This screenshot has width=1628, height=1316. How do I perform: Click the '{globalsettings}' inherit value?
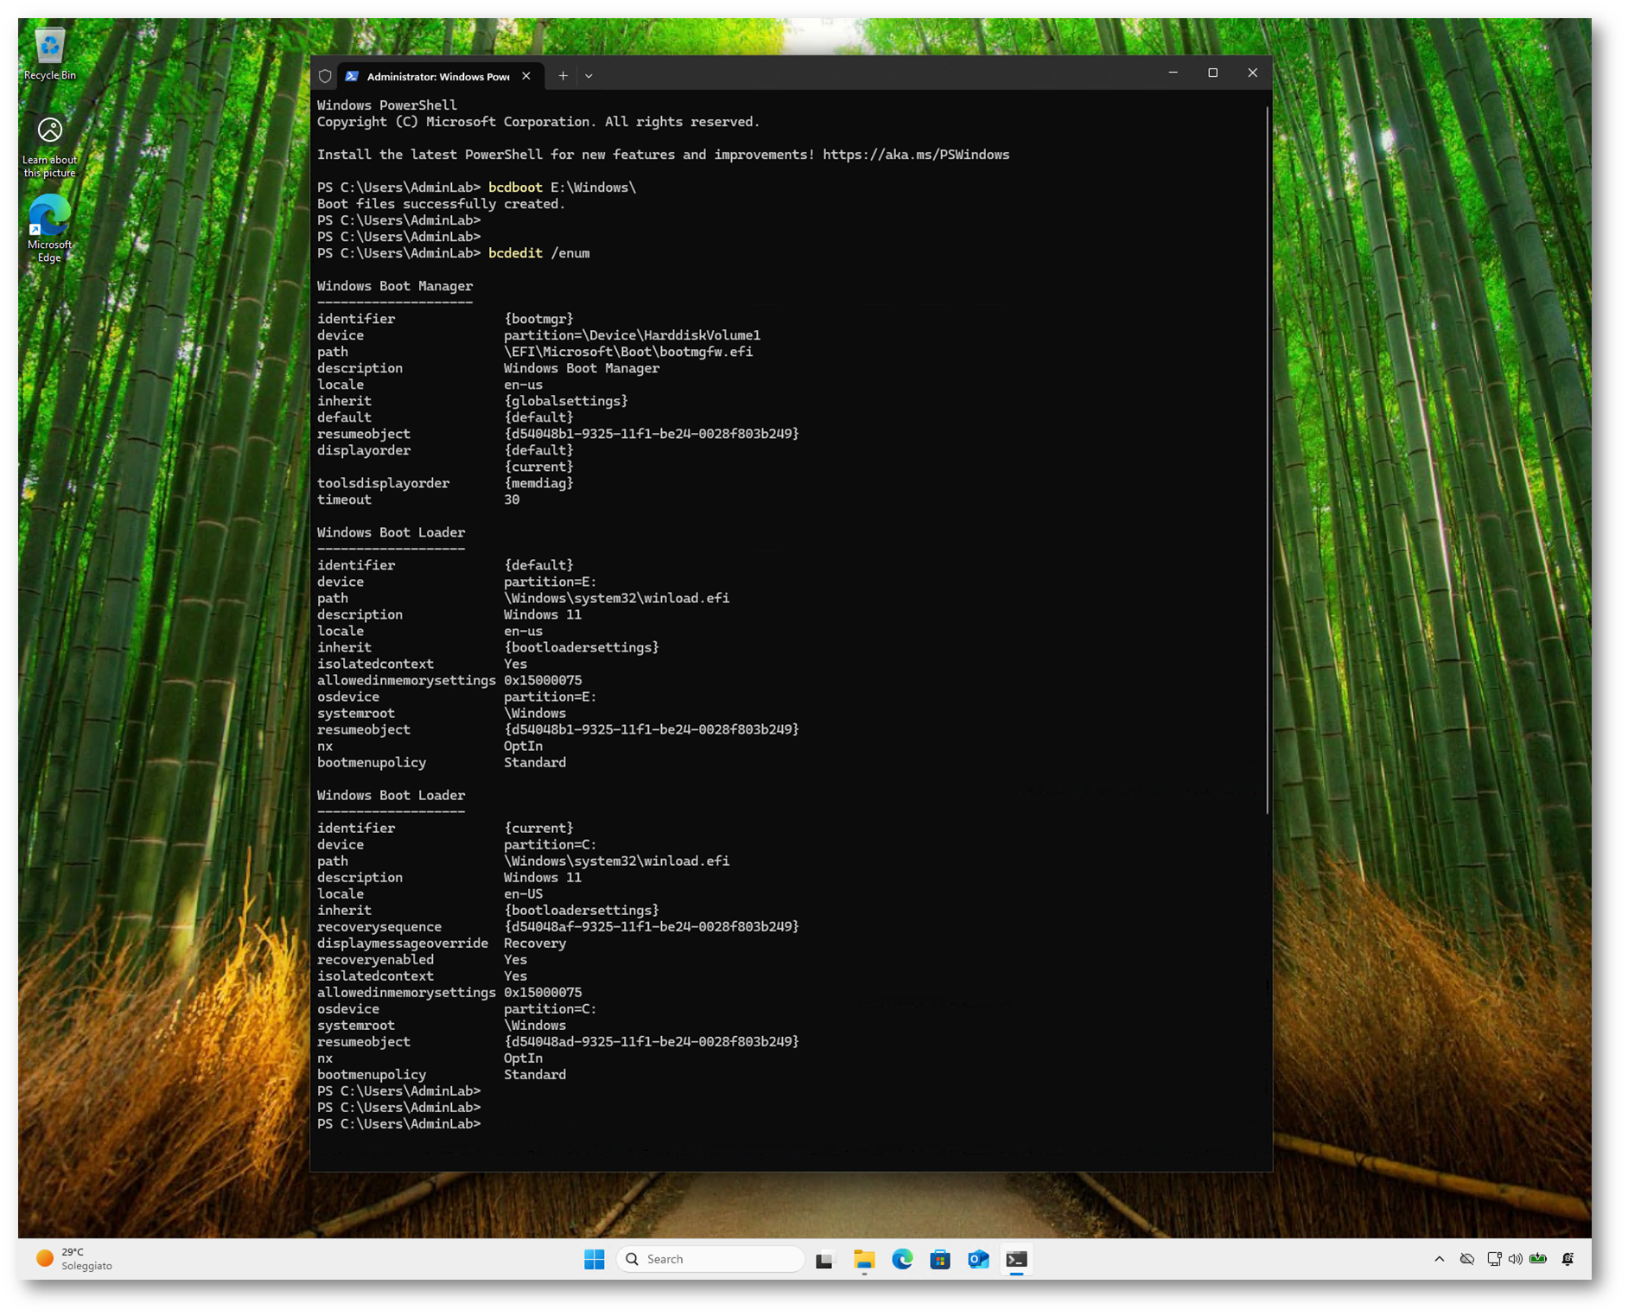pos(566,401)
